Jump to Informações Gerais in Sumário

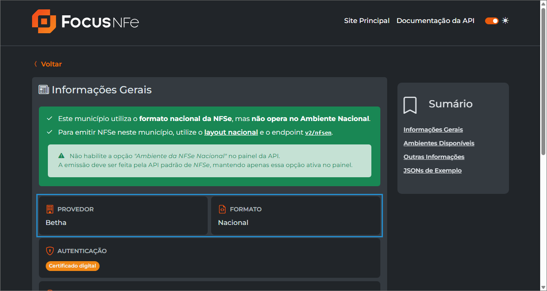(x=433, y=130)
